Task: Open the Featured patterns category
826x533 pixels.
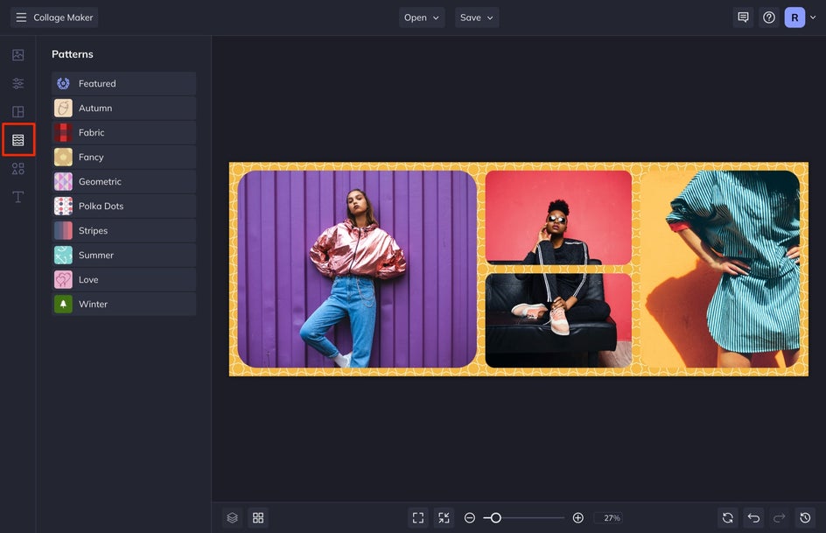Action: point(123,83)
